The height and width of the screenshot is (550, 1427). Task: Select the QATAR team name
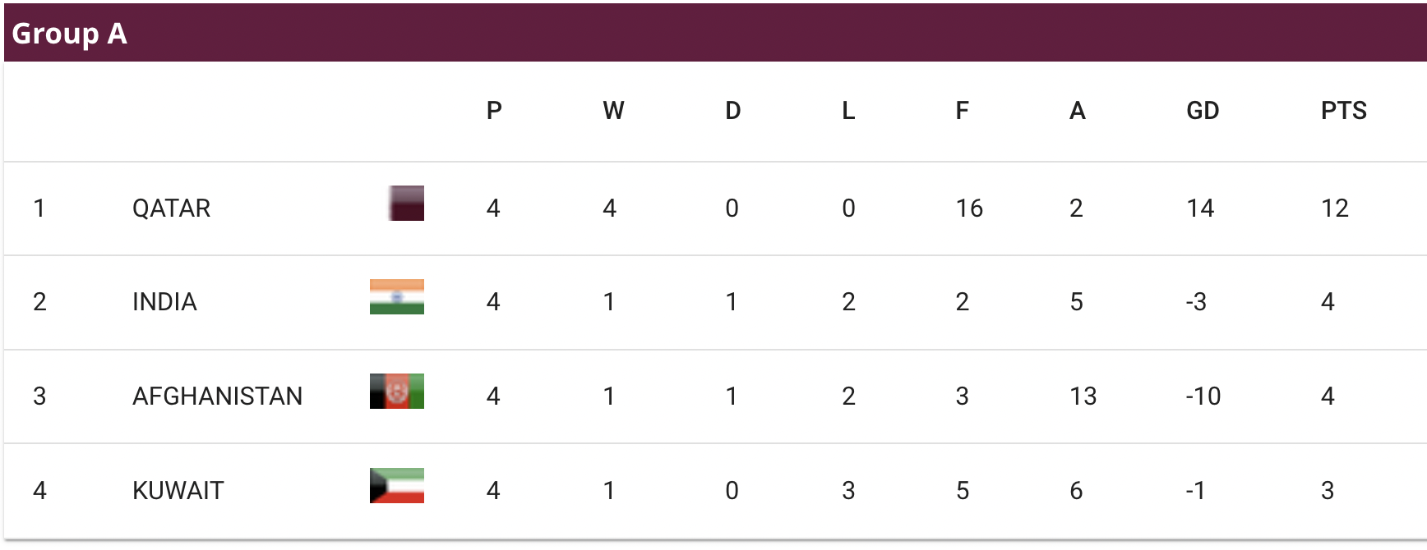pos(172,209)
